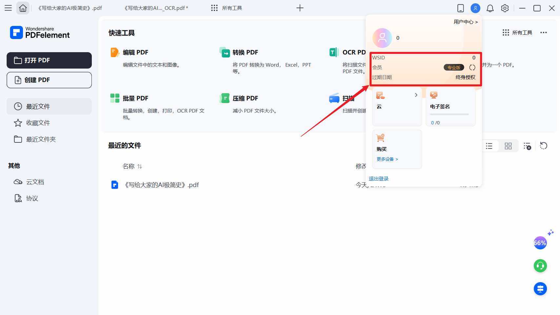Viewport: 560px width, 315px height.
Task: Switch to grid thumbnail view
Action: click(508, 146)
